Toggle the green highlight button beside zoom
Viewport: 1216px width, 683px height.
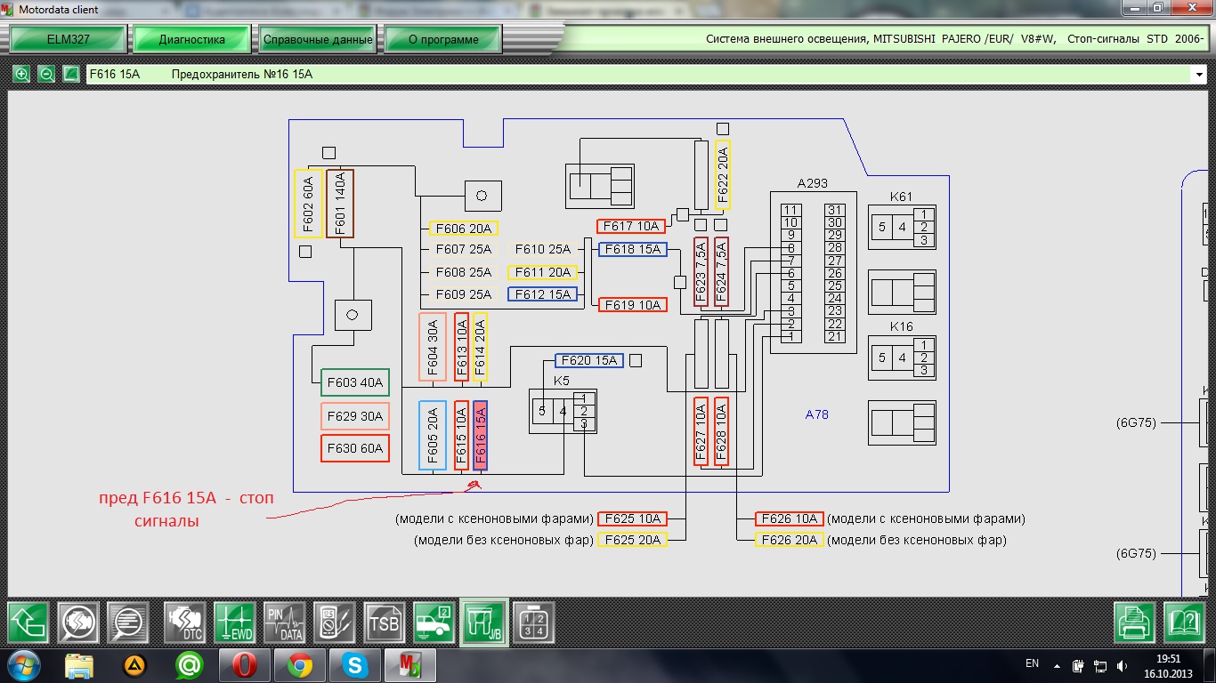point(71,75)
